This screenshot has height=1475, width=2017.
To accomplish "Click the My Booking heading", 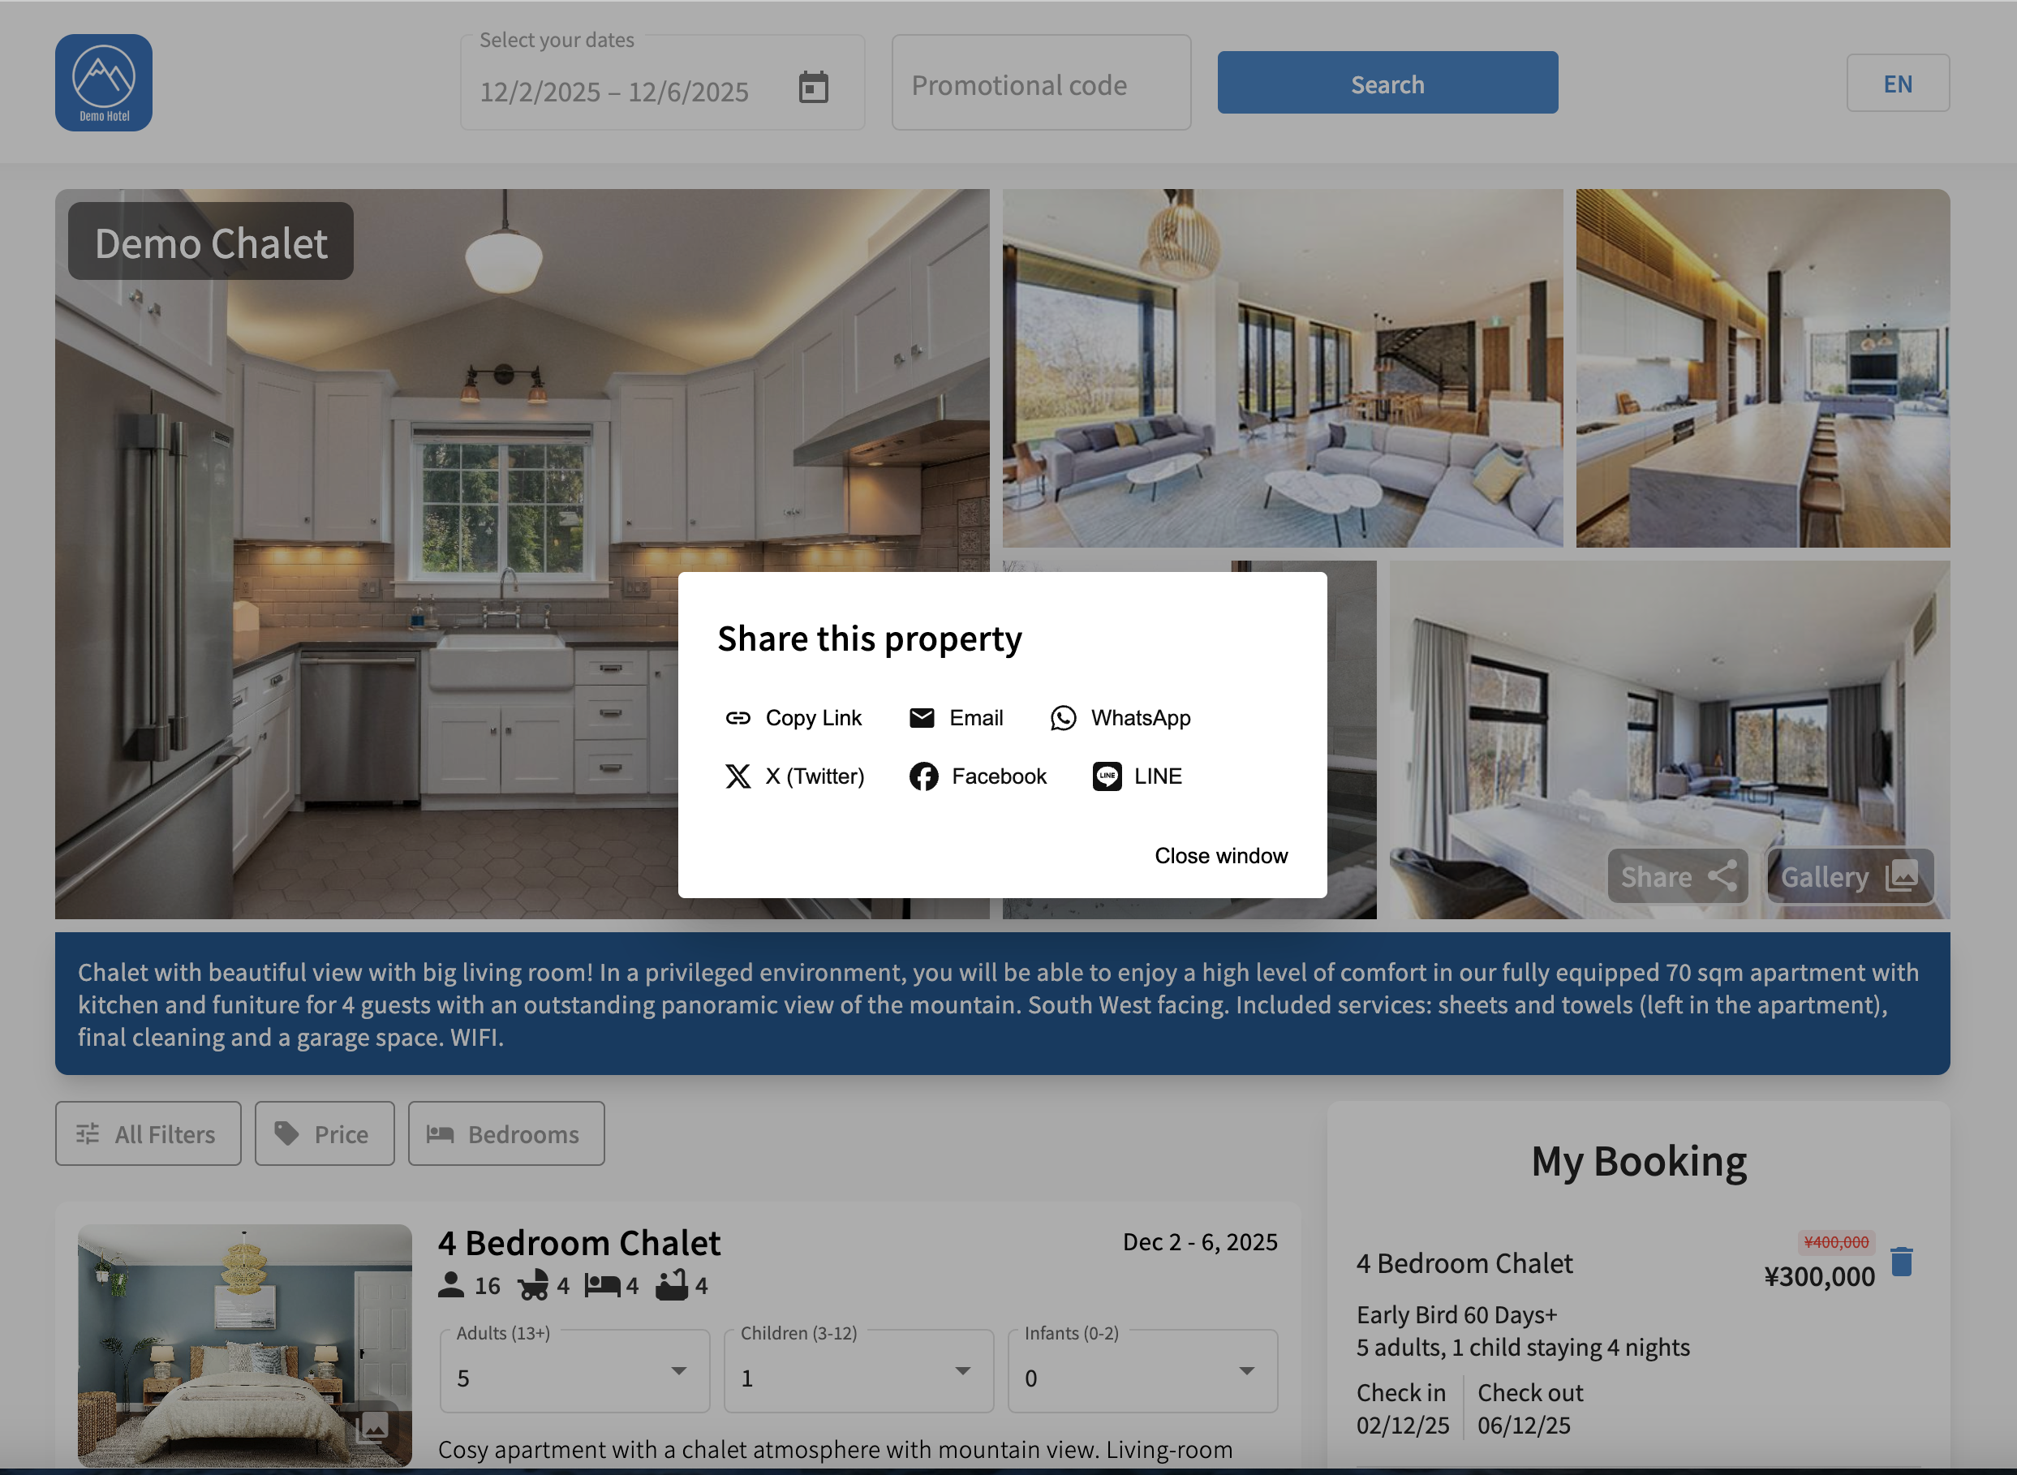I will [1638, 1161].
